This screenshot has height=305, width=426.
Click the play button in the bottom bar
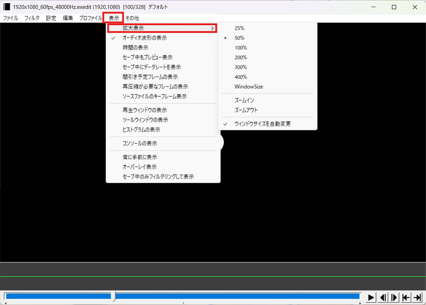click(x=371, y=297)
